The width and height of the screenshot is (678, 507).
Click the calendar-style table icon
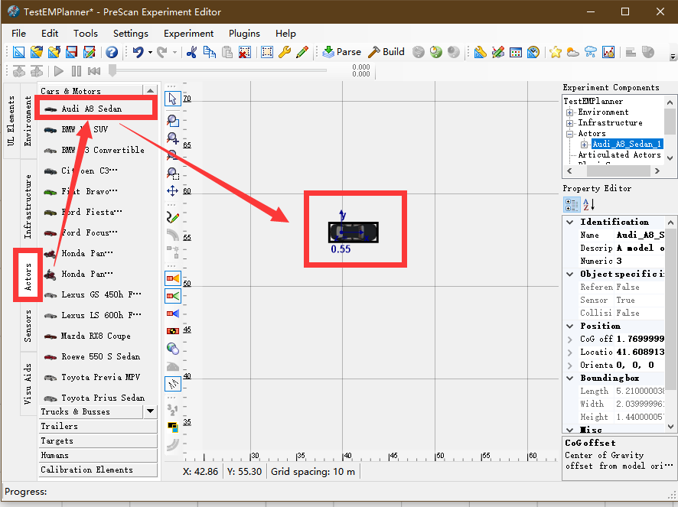[x=516, y=52]
